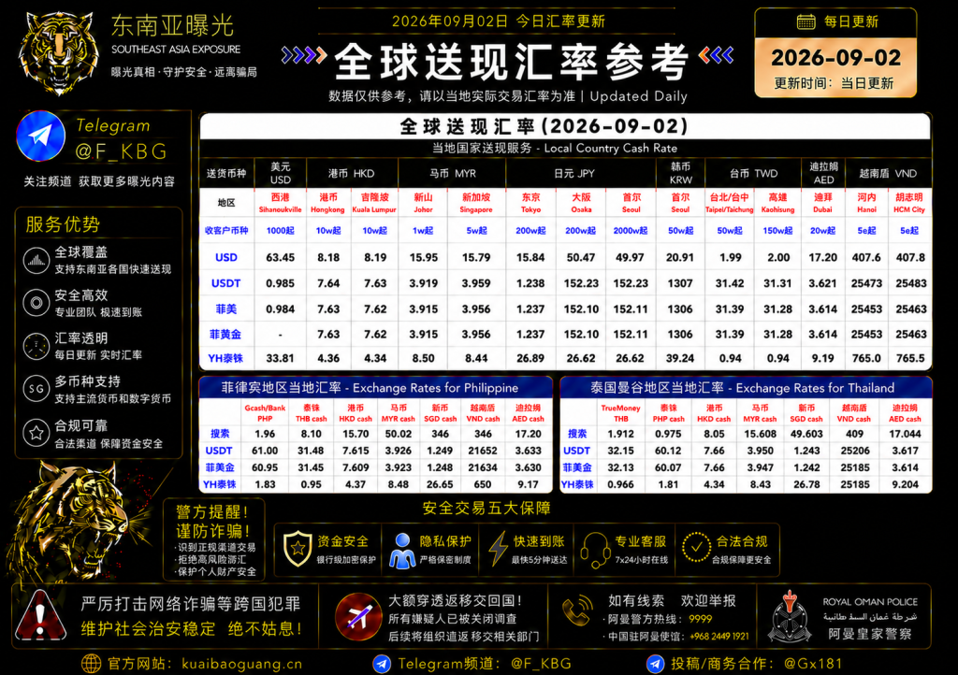Click the Telegram paper-plane logo circle
This screenshot has height=675, width=958.
tap(41, 136)
